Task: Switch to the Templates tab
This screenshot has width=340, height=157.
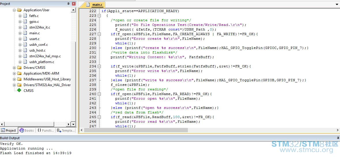Action: (x=66, y=130)
